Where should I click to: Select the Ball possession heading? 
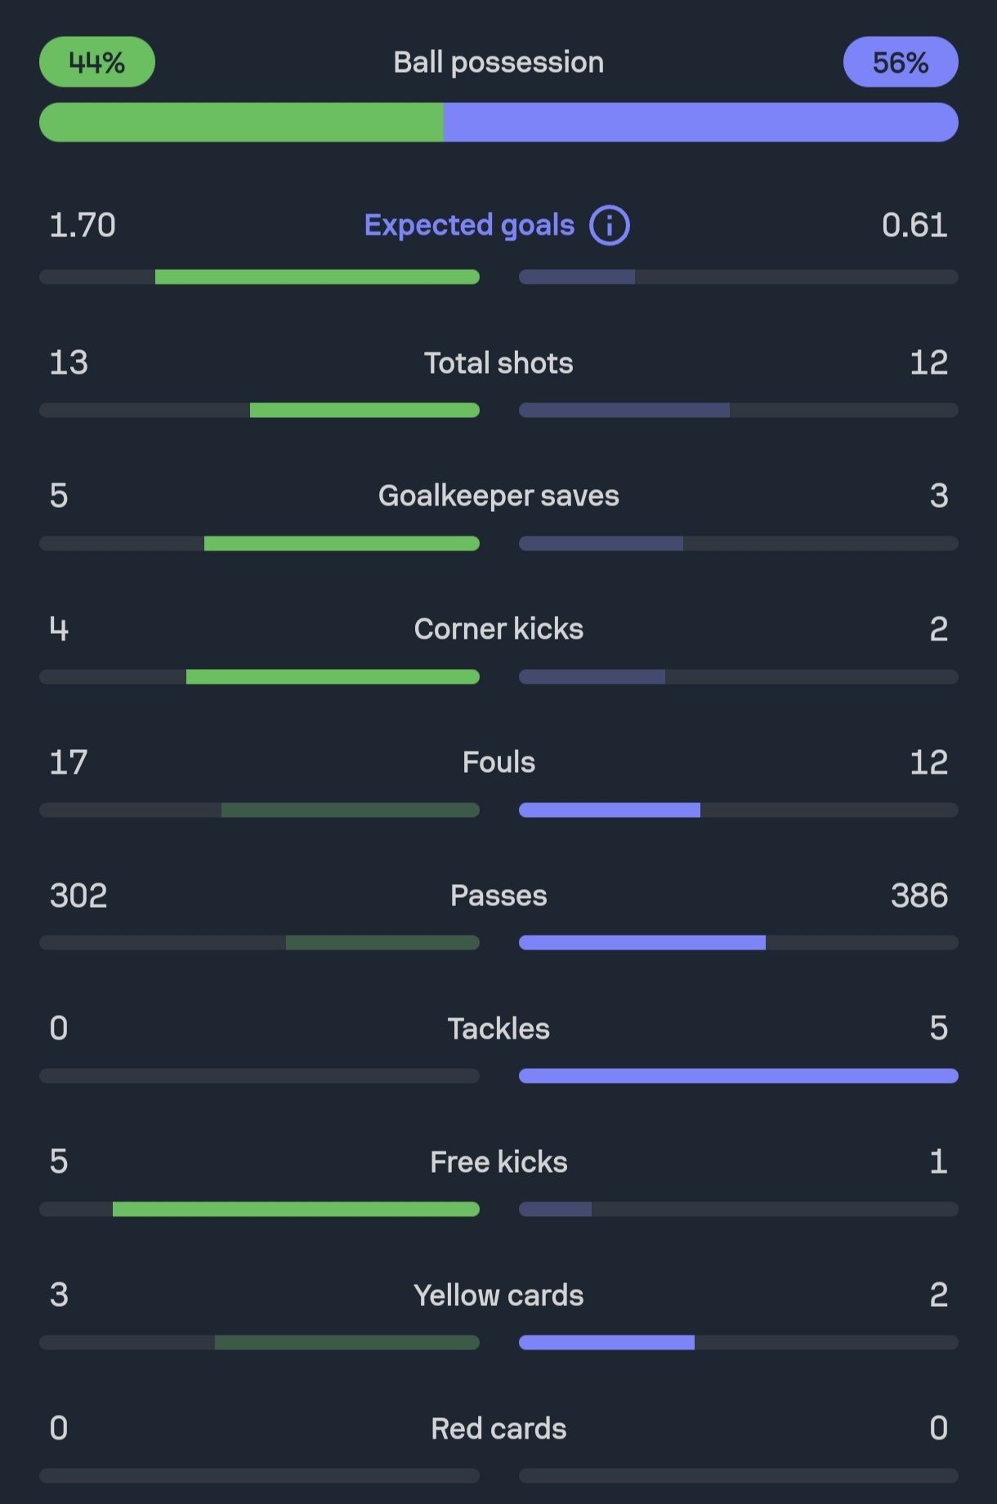[499, 62]
